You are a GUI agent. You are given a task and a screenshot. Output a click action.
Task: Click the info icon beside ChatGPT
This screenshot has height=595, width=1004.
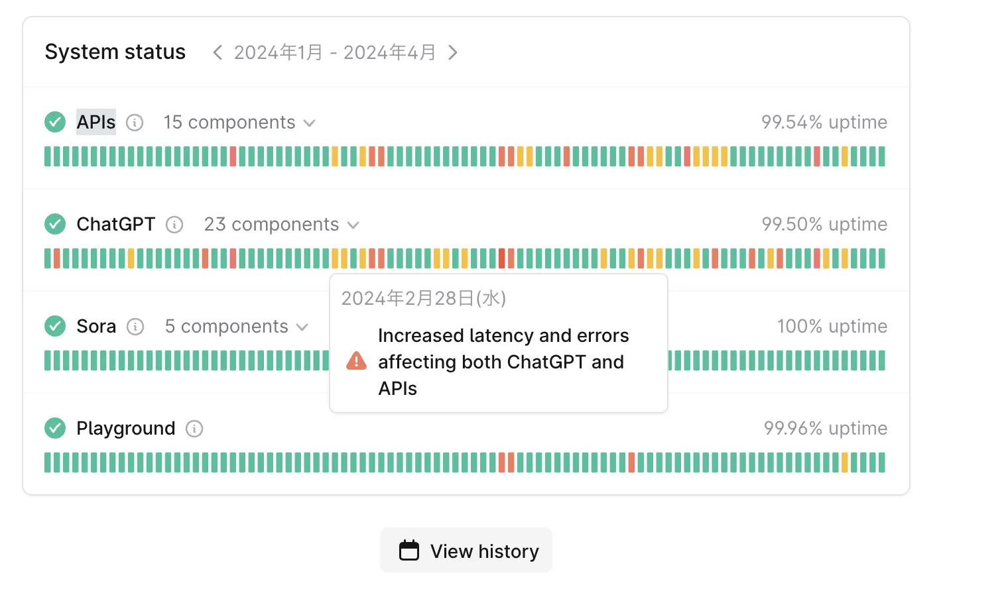pyautogui.click(x=174, y=225)
